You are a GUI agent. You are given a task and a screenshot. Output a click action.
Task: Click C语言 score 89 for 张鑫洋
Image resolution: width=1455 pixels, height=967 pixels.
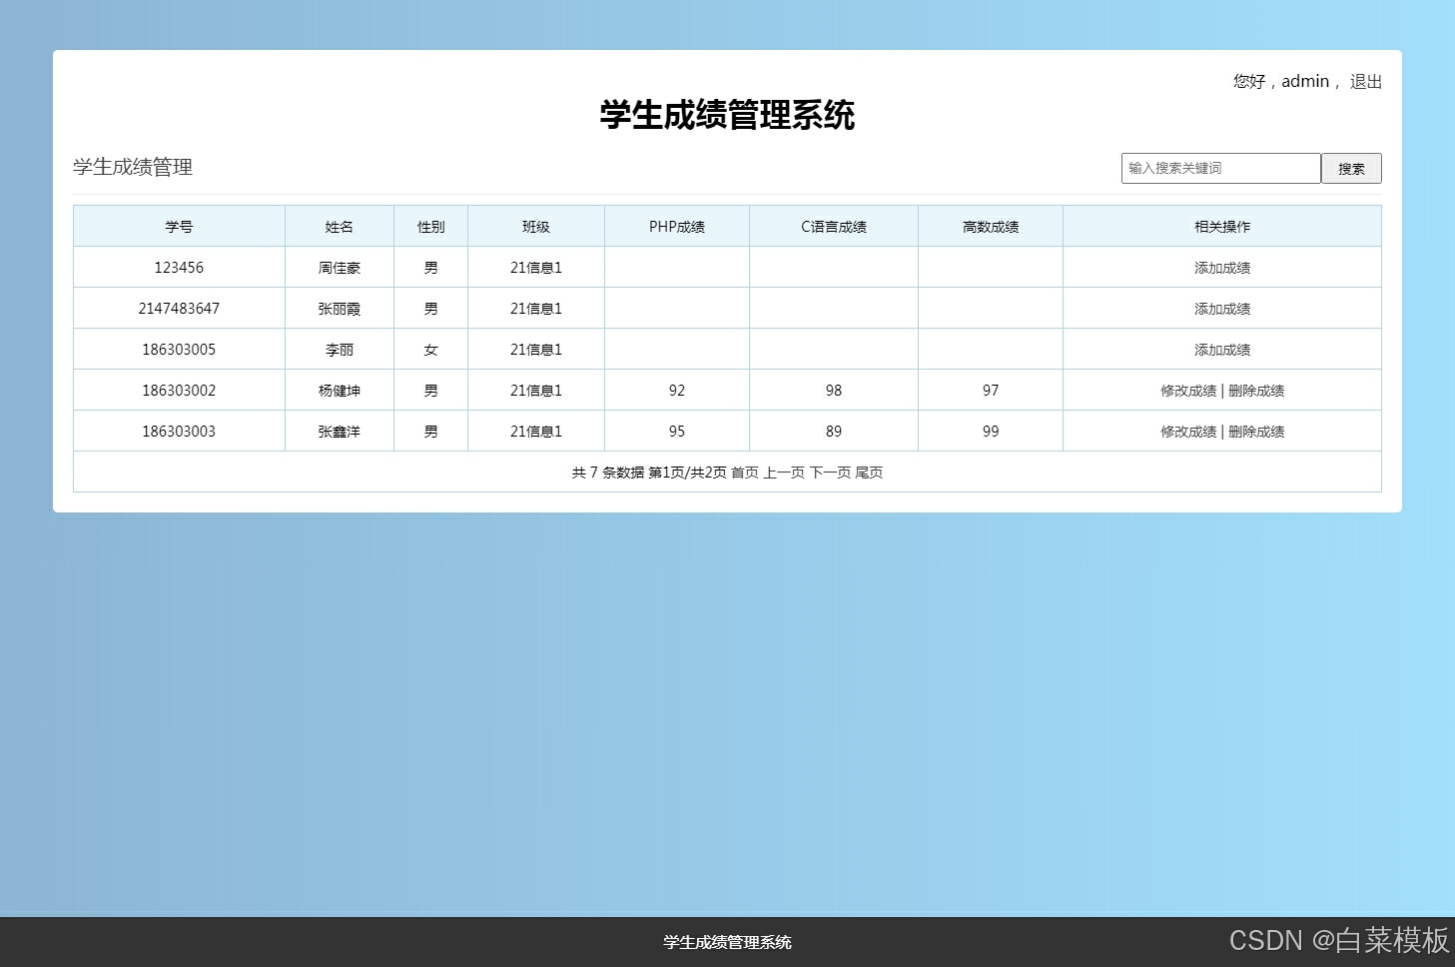pyautogui.click(x=834, y=432)
